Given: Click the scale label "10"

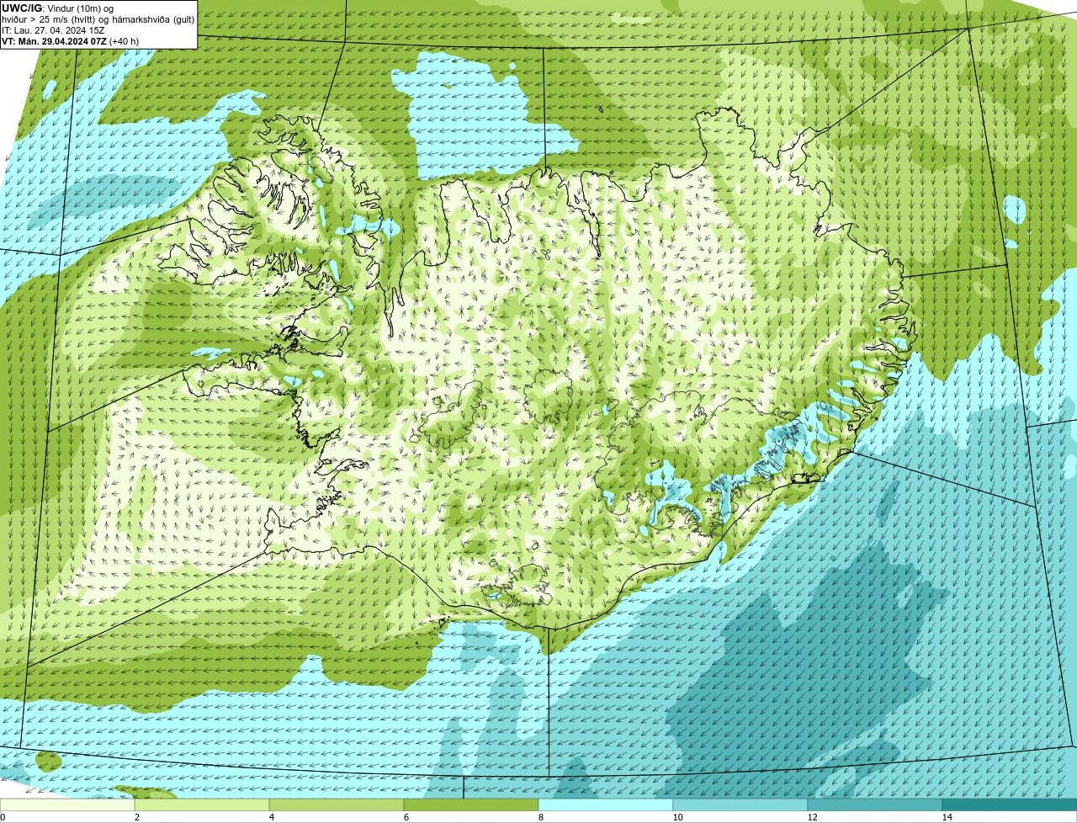Looking at the screenshot, I should 677,817.
